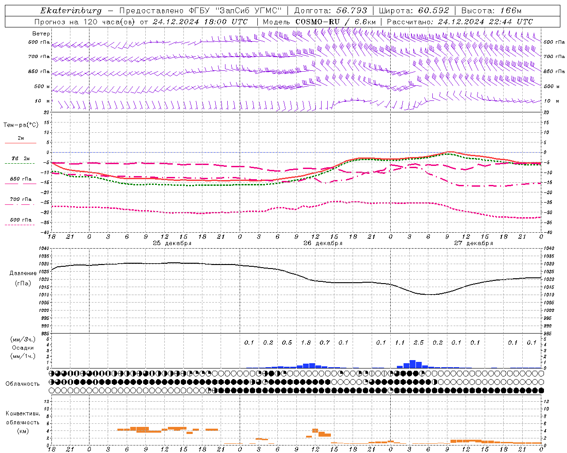
Task: Click the 0.5 precipitation amount value
Action: [287, 343]
